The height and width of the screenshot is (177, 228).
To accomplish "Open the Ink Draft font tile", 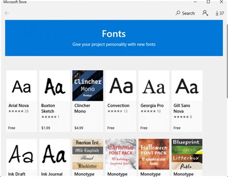I will pyautogui.click(x=22, y=158).
